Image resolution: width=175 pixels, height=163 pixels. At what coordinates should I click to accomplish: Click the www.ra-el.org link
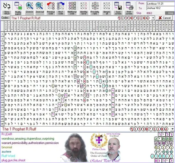coord(113,134)
